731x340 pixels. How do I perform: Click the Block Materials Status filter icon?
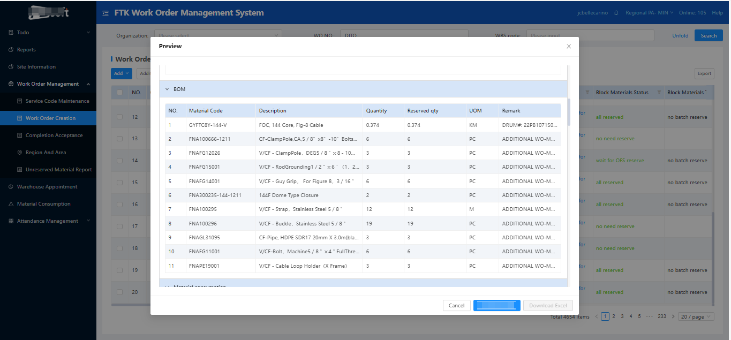pyautogui.click(x=659, y=93)
